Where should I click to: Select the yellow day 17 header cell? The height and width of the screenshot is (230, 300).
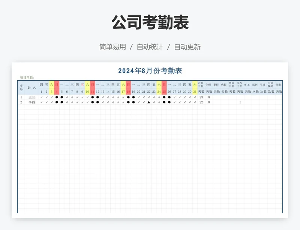pos(123,92)
